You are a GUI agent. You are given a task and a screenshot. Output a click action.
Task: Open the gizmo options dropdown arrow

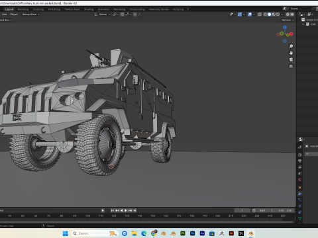tap(244, 15)
